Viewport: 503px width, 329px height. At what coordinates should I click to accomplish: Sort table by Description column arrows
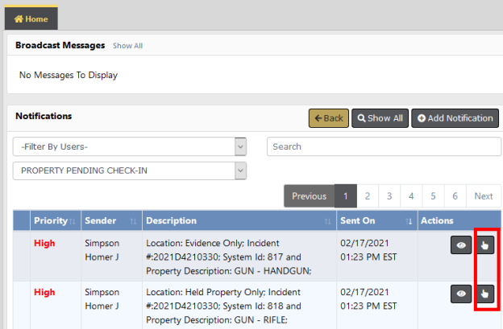coord(327,221)
